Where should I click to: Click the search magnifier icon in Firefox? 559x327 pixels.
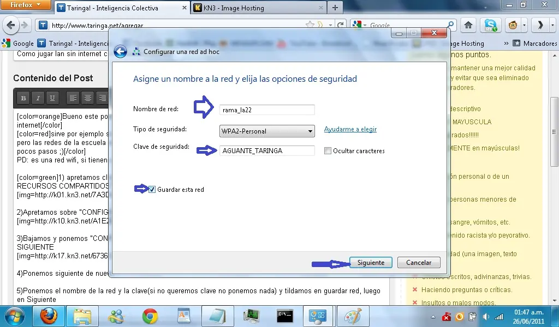click(x=450, y=25)
